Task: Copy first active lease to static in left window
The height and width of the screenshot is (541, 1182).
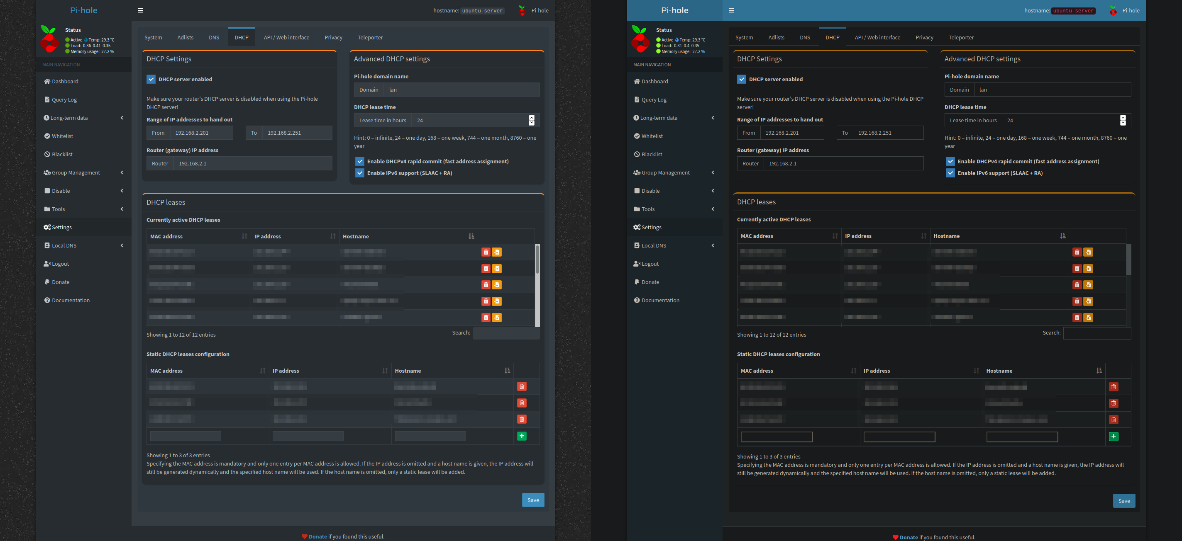Action: 497,252
